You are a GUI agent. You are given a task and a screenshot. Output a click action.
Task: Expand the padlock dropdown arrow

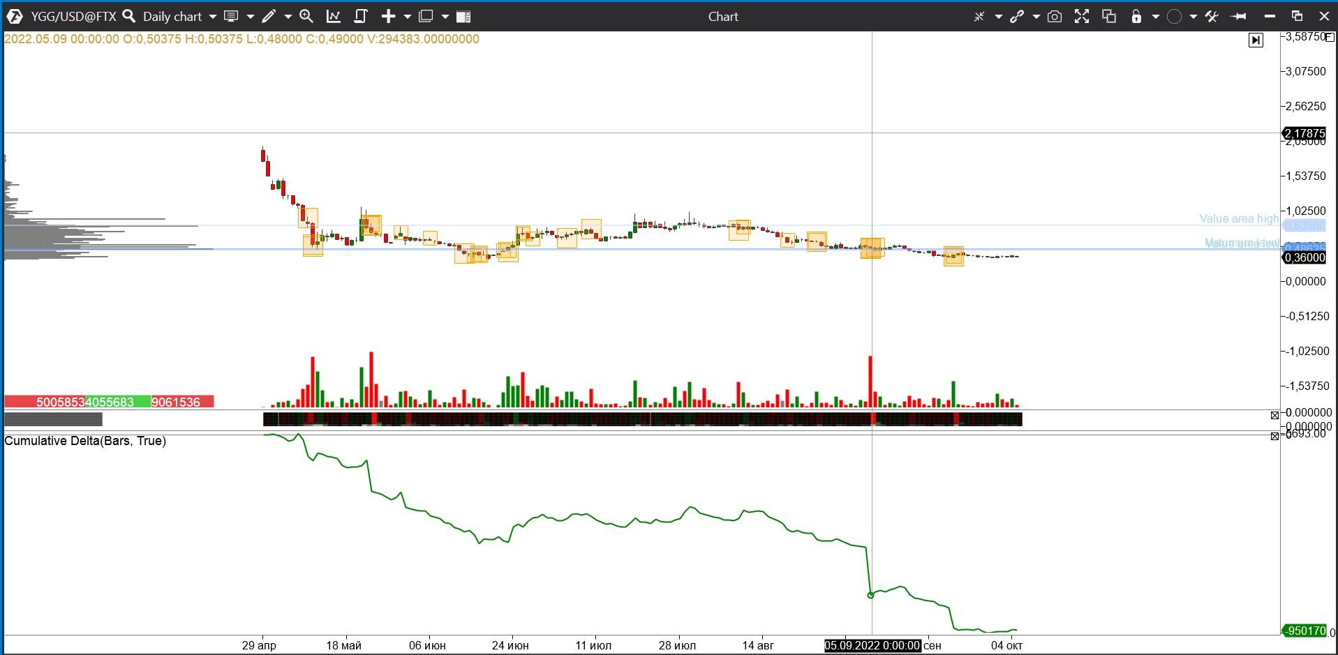click(x=1155, y=17)
